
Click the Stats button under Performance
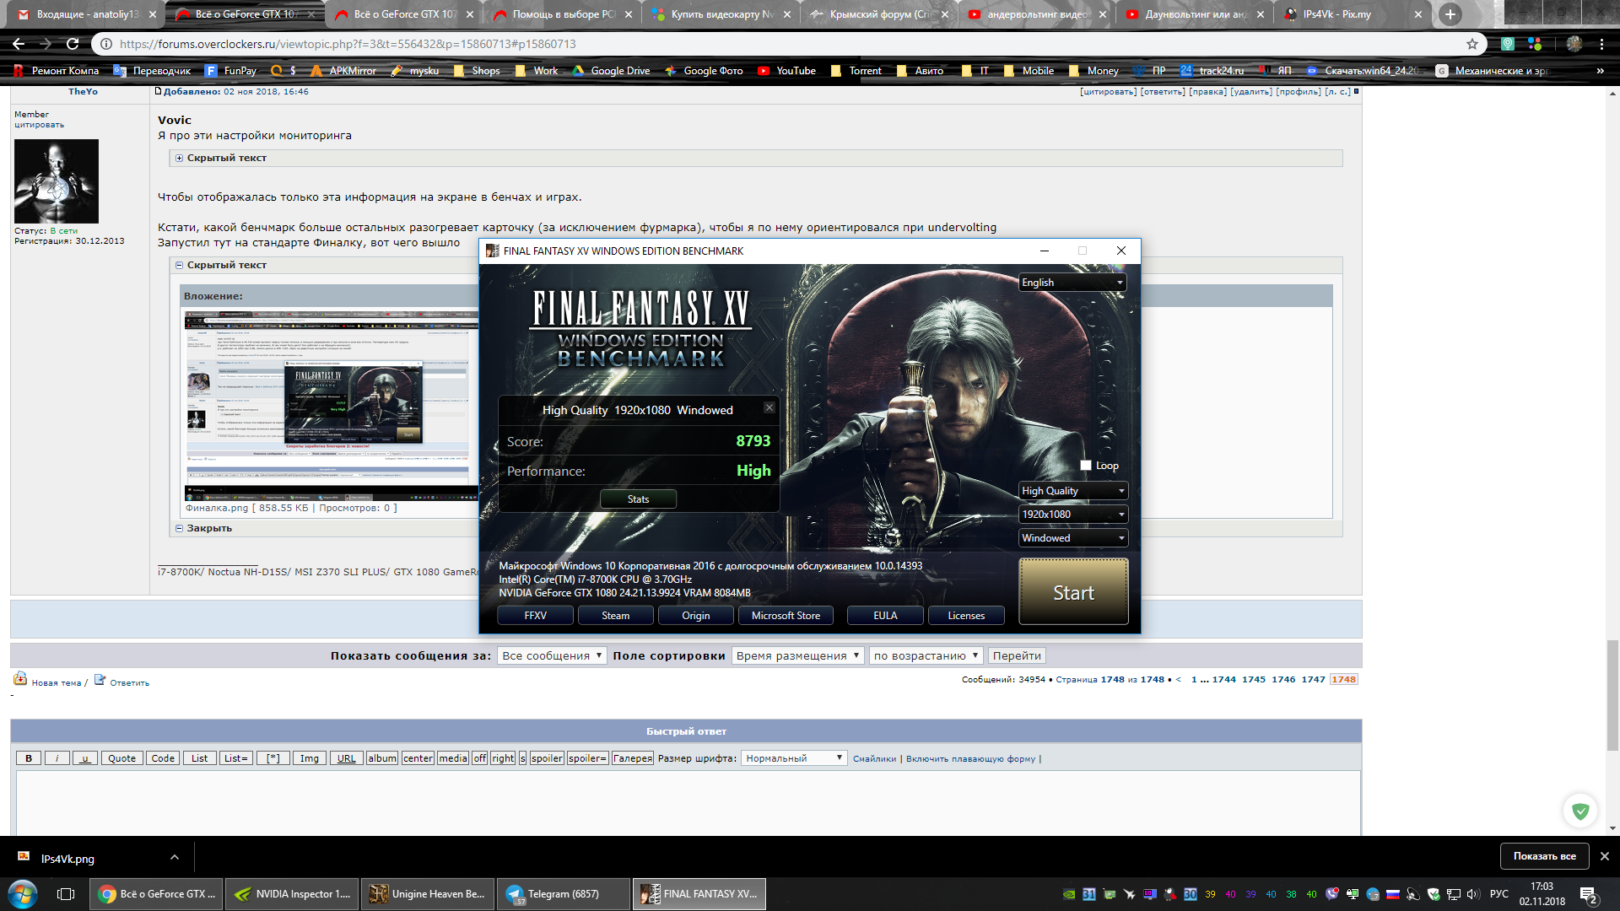(638, 499)
